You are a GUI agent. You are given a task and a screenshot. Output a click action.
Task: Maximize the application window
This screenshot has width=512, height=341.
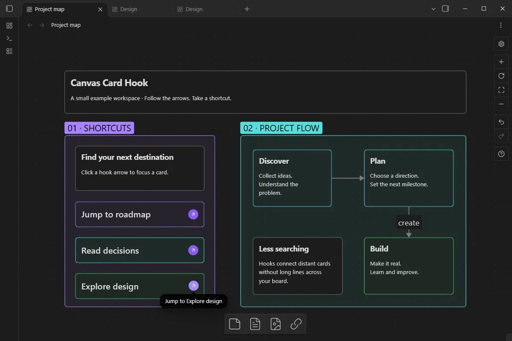pyautogui.click(x=484, y=9)
